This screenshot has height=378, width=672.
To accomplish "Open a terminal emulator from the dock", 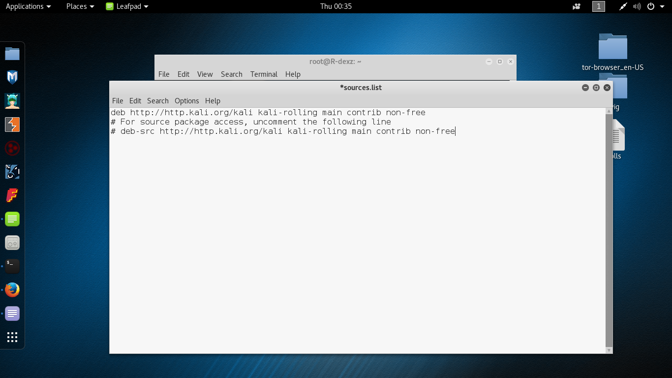I will tap(12, 266).
